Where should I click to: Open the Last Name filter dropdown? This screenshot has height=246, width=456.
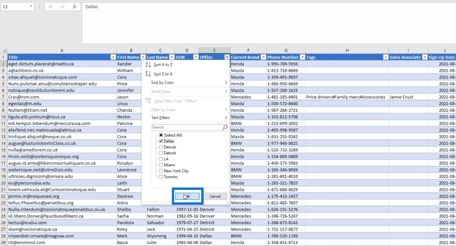tap(172, 57)
